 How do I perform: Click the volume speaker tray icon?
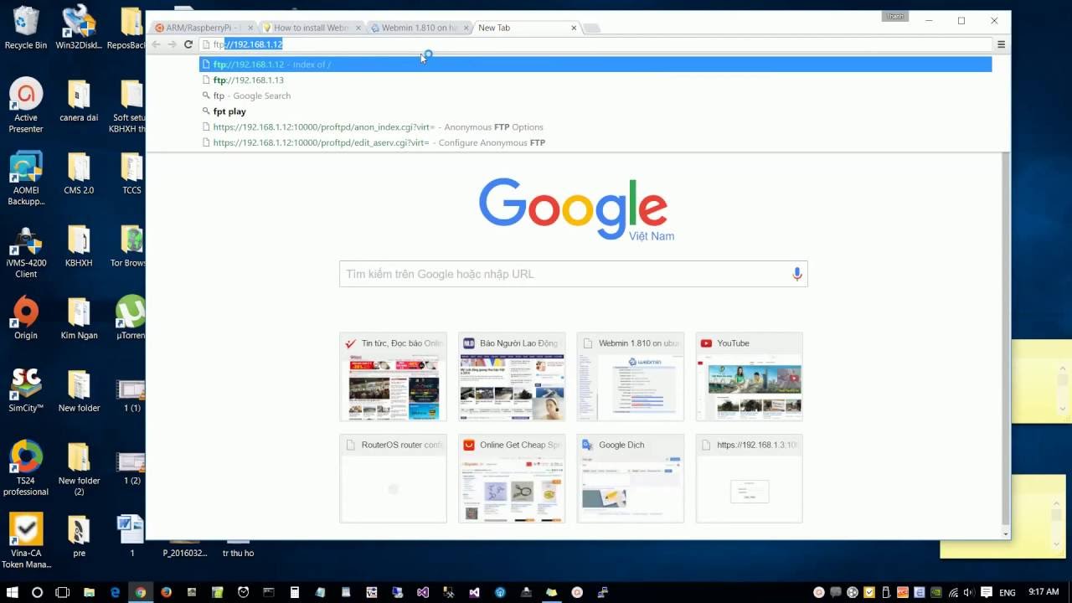point(968,593)
